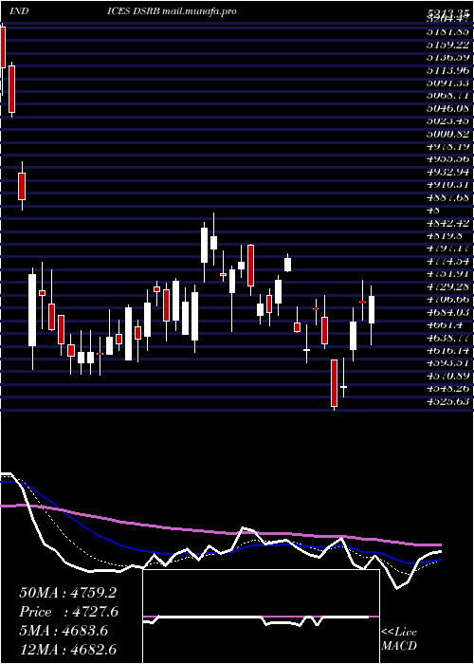Click the 5046.08 price axis label
This screenshot has height=664, width=474.
447,109
